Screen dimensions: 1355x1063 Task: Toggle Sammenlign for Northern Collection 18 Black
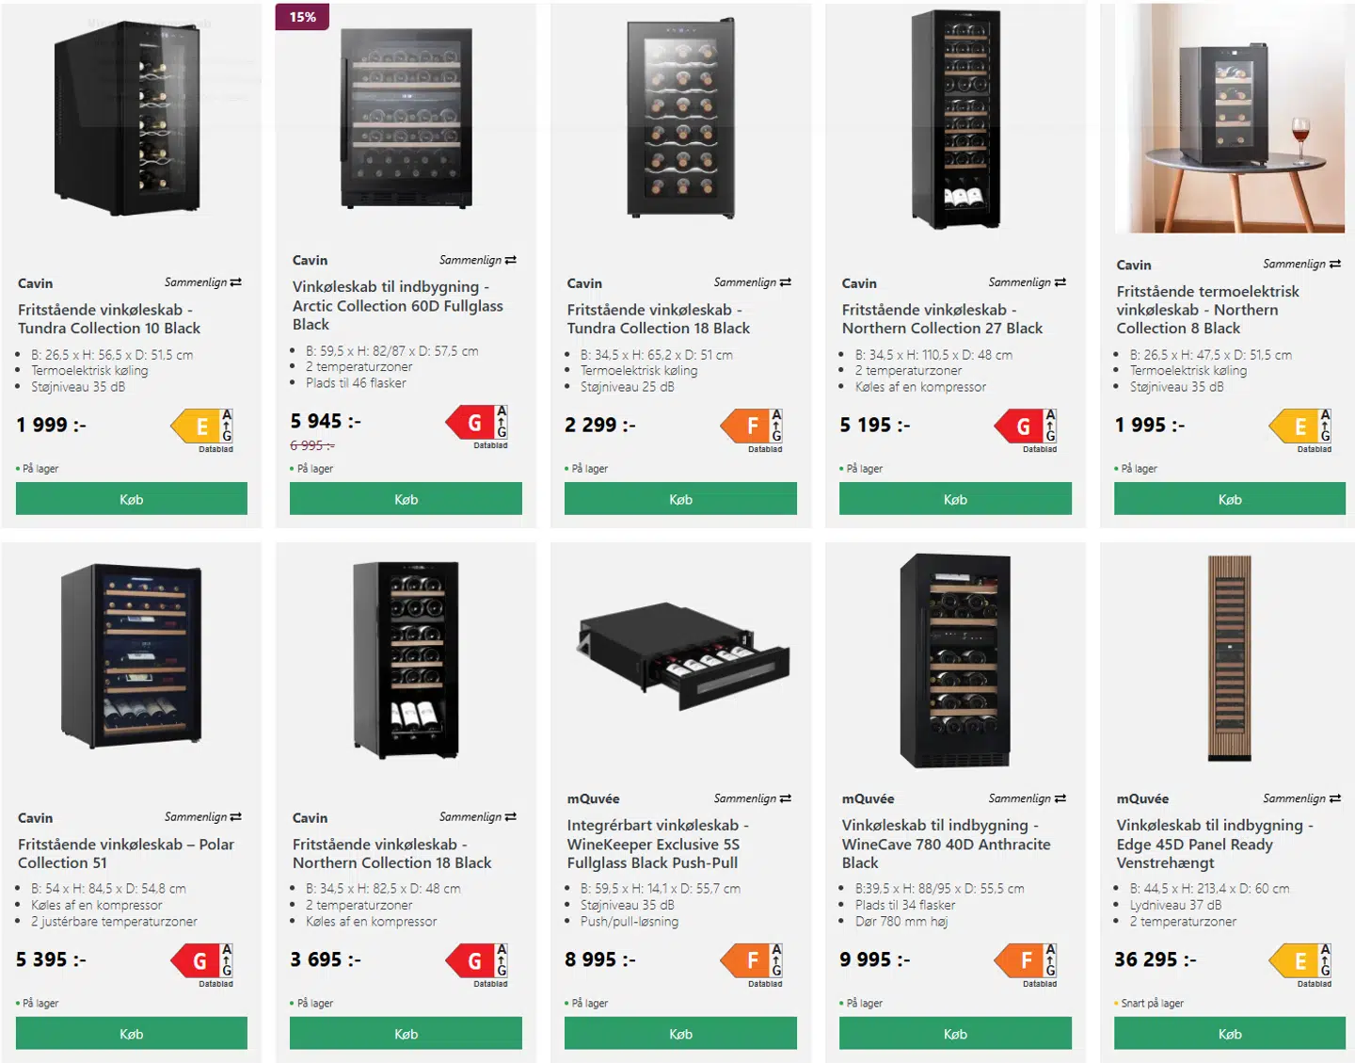tap(477, 817)
